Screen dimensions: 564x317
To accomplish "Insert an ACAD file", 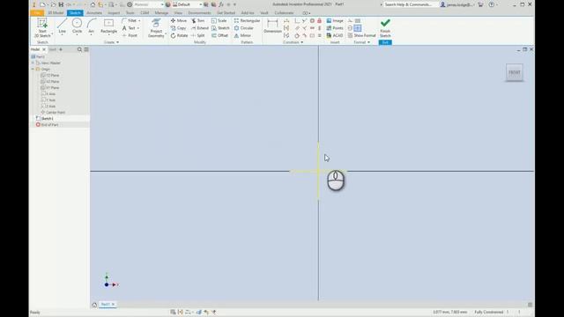I will point(335,35).
